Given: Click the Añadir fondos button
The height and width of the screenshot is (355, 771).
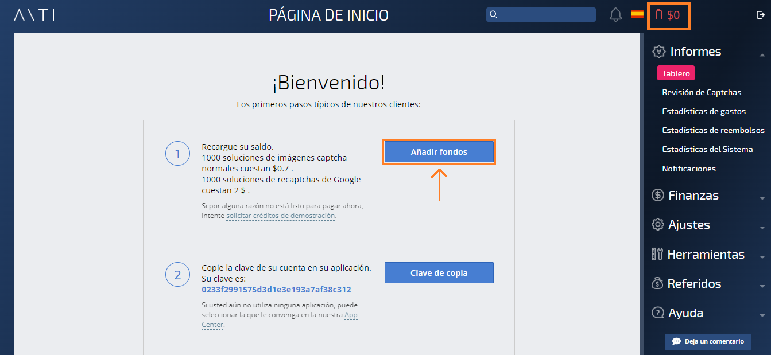Looking at the screenshot, I should coord(439,152).
